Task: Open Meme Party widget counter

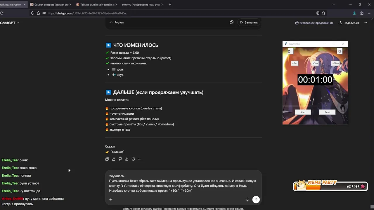Action: tap(330, 186)
